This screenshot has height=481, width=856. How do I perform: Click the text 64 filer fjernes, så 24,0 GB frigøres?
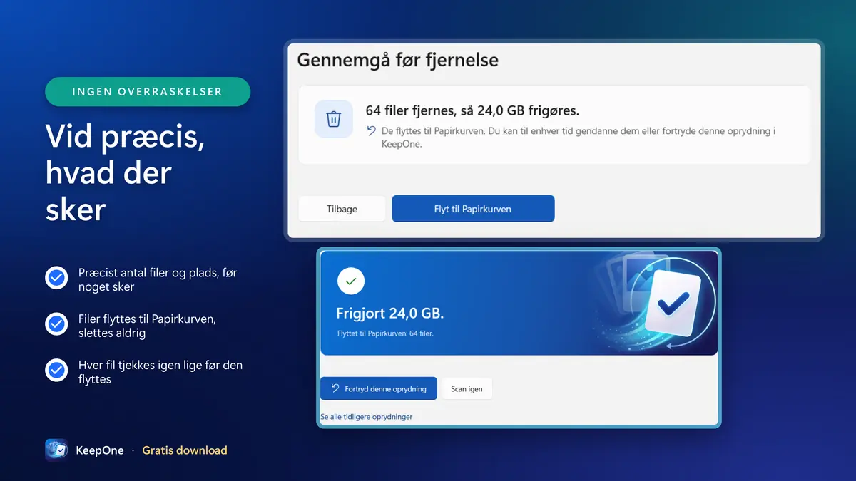click(x=472, y=110)
